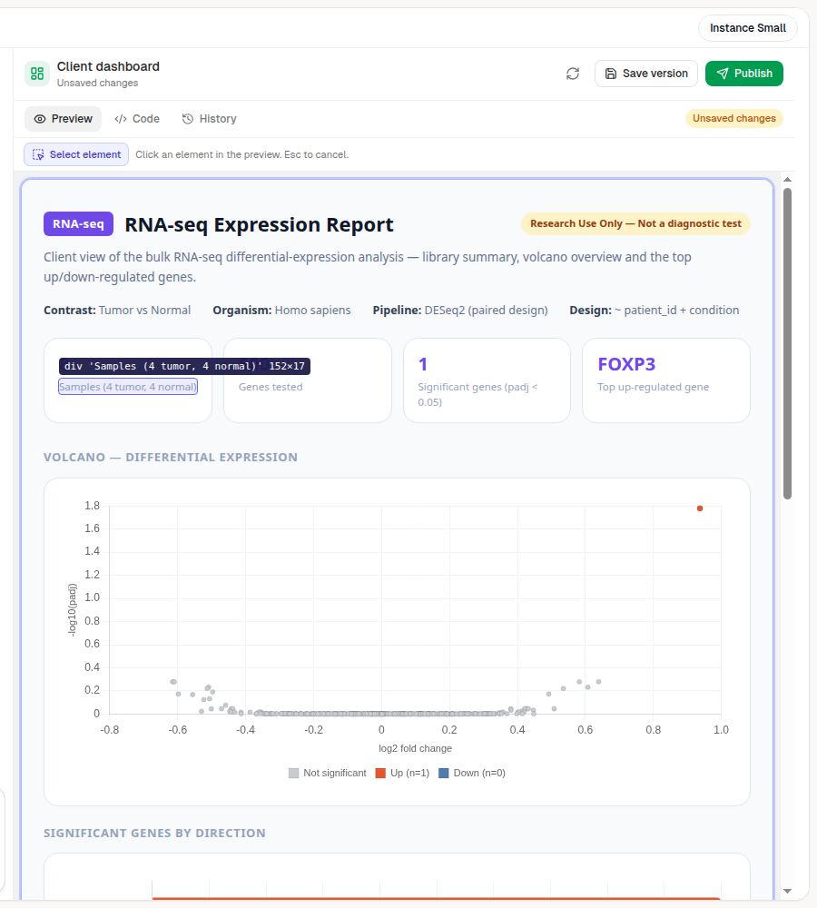
Task: Toggle the Down (n=0) legend entry
Action: tap(472, 773)
